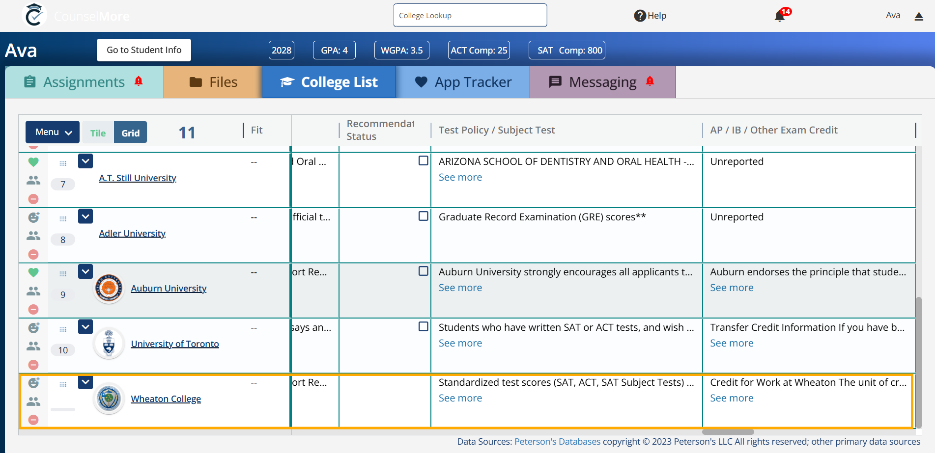Screen dimensions: 935x453
Task: See more of Auburn's AP/IB exam credit
Action: click(732, 288)
